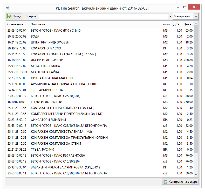Viewport: 205px width, 192px height.
Task: Minimize the PE File Search window
Action: click(x=178, y=8)
